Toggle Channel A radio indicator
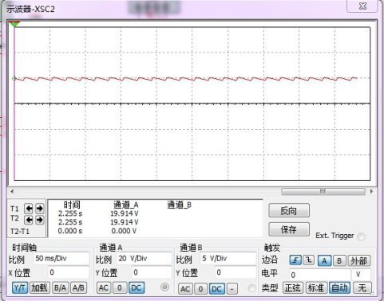 (164, 287)
